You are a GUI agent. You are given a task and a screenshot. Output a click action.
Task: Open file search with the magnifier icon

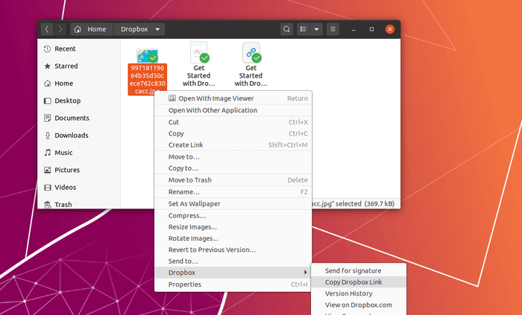[x=286, y=29]
